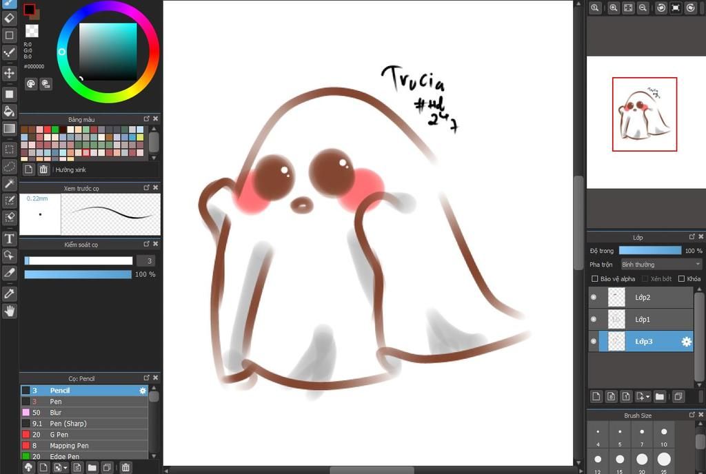The image size is (706, 474).
Task: Choose the Select Eraser tool
Action: [9, 218]
